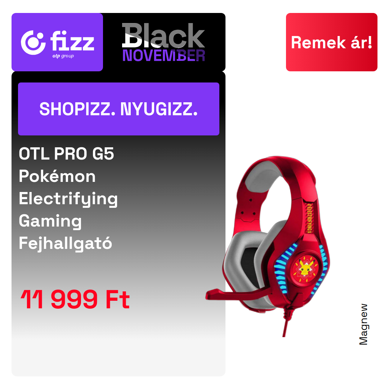Click the red Remek ár! badge

[331, 42]
